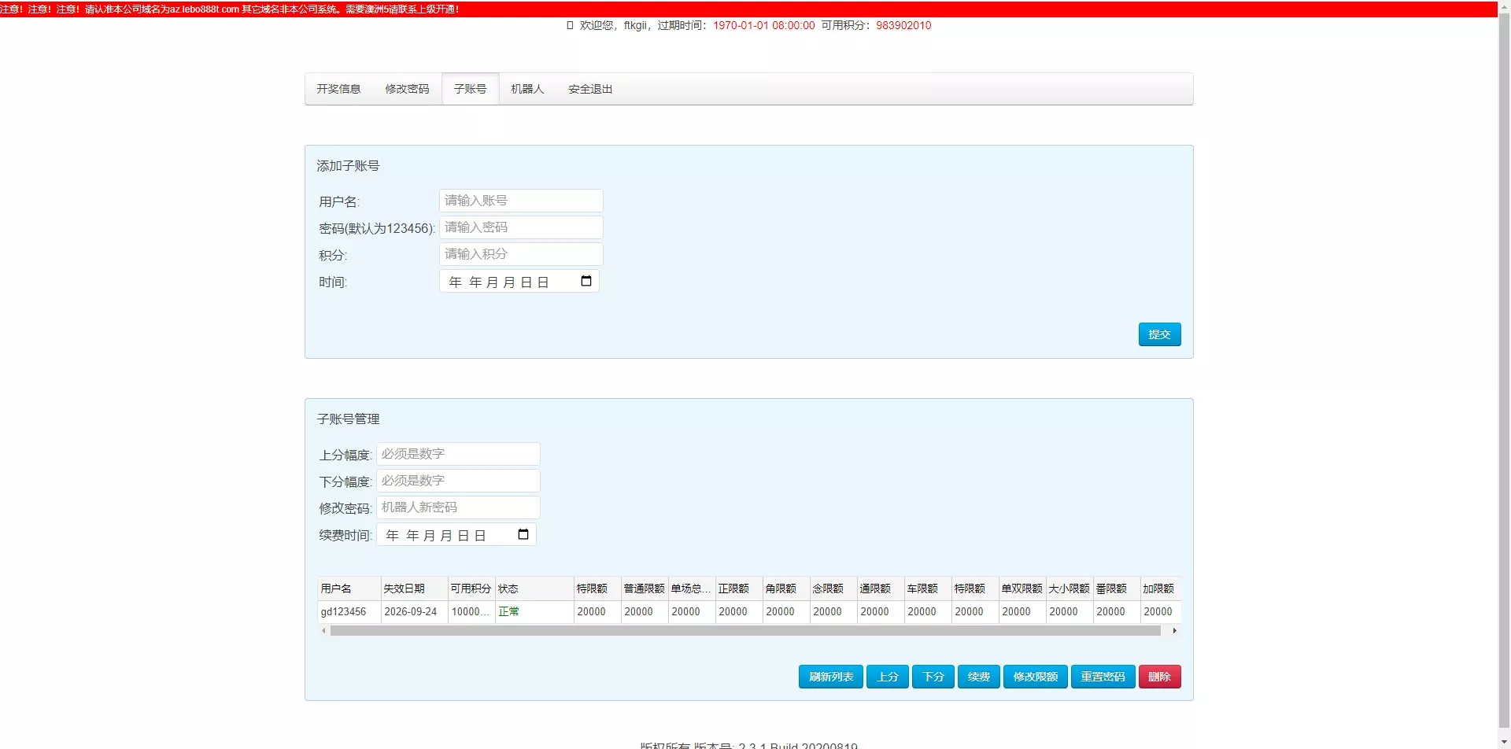Click the 提交 submit button
The image size is (1511, 749).
click(x=1158, y=334)
